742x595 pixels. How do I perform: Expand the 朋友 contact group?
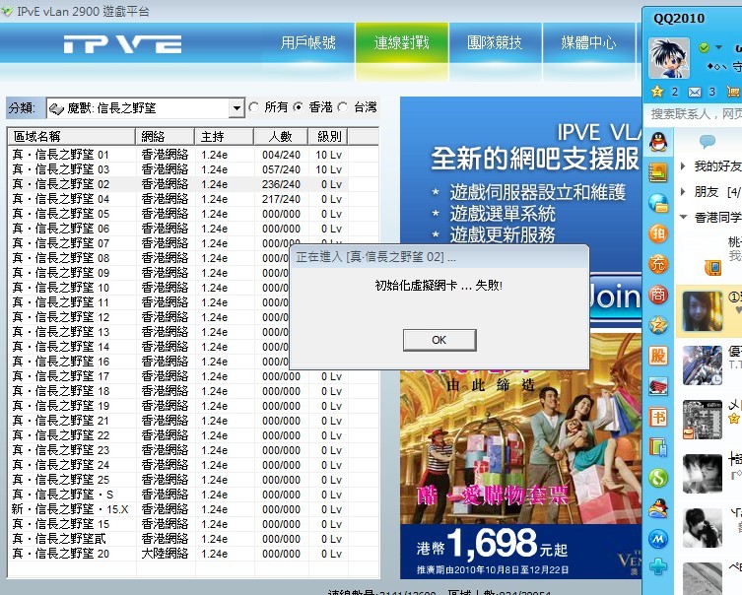683,191
